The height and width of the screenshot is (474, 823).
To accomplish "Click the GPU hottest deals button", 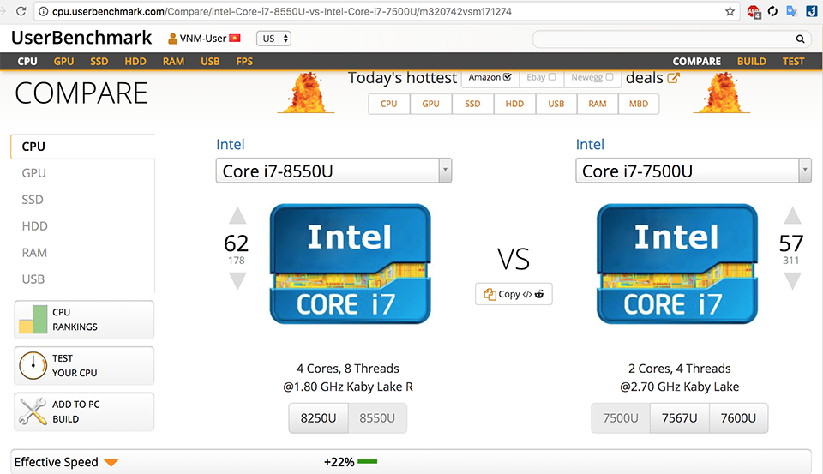I will click(x=431, y=104).
